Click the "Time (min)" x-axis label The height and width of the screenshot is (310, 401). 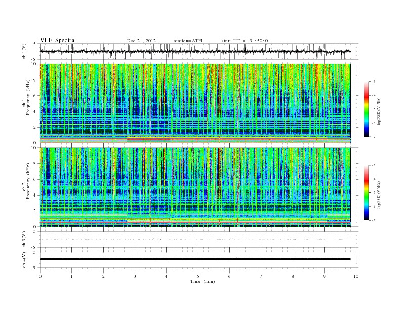tap(203, 281)
